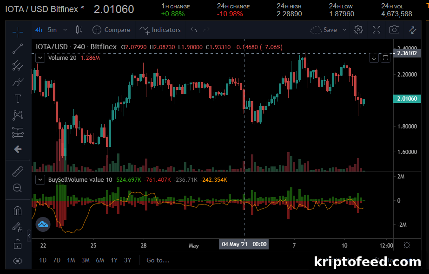Screen dimensions: 429x274
Task: Select the zoom in tool
Action: pos(17,188)
